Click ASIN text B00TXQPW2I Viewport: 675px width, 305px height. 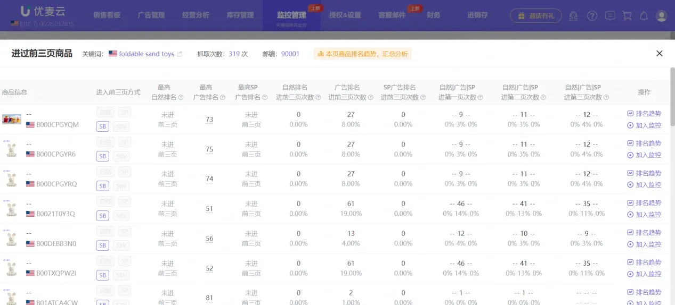click(56, 273)
